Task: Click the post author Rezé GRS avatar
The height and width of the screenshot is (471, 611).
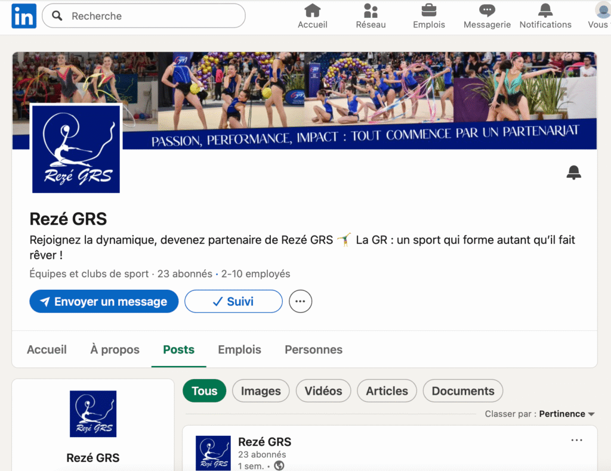Action: coord(213,453)
